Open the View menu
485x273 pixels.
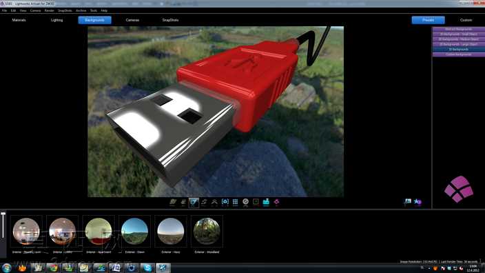coord(23,10)
